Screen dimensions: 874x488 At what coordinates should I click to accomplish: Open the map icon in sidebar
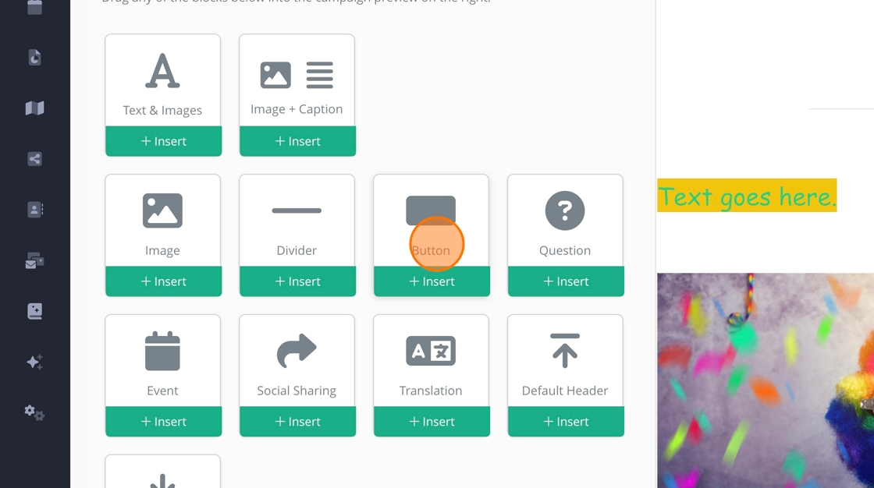[x=34, y=108]
